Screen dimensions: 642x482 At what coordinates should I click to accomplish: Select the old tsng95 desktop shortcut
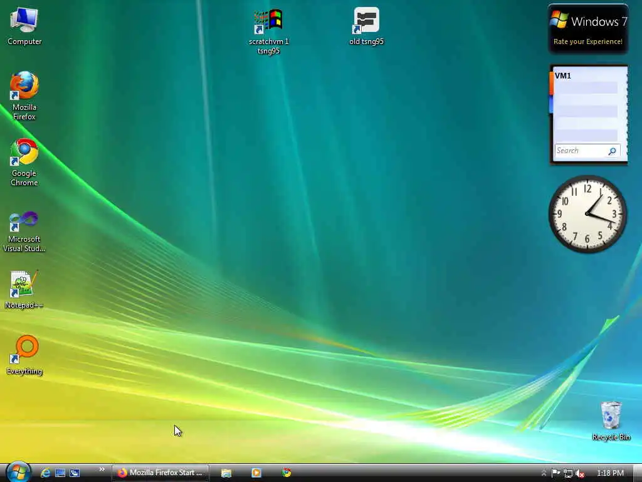coord(366,26)
